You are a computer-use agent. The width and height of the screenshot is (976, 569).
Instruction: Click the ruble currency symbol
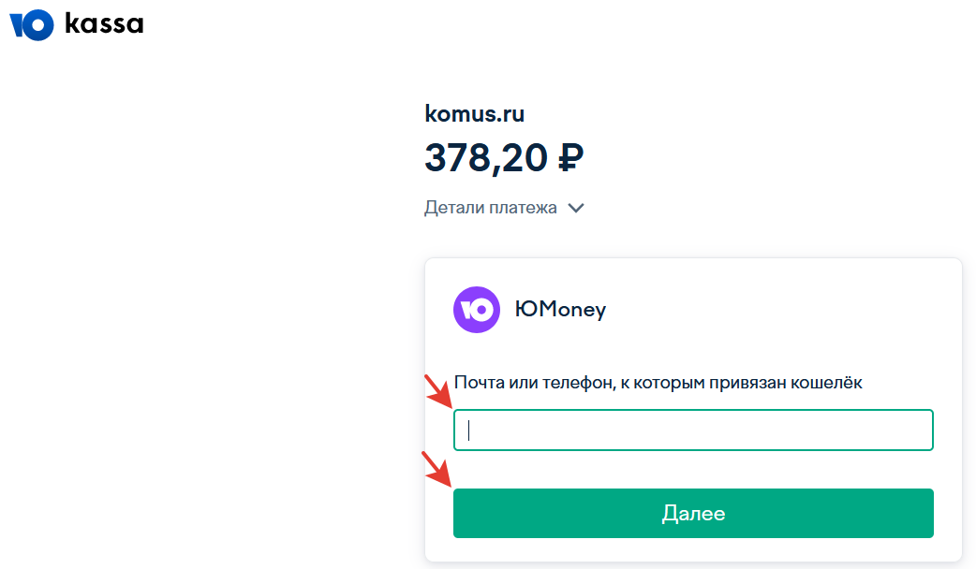570,157
